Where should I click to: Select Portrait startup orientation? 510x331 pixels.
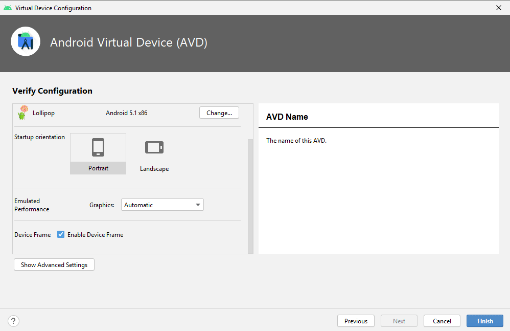pyautogui.click(x=98, y=153)
